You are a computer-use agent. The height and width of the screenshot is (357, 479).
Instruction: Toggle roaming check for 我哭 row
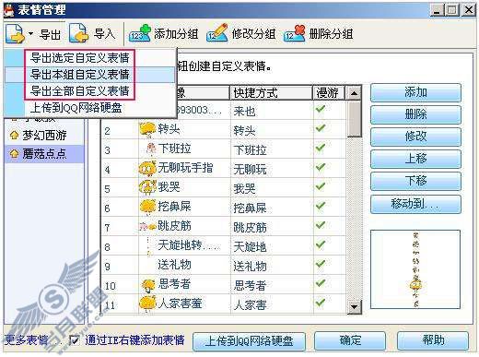click(321, 186)
